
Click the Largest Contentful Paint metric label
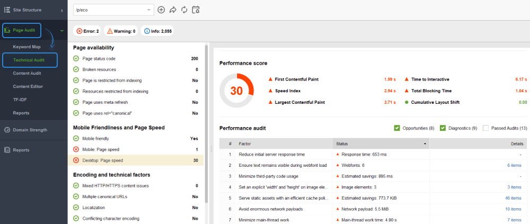pos(300,102)
